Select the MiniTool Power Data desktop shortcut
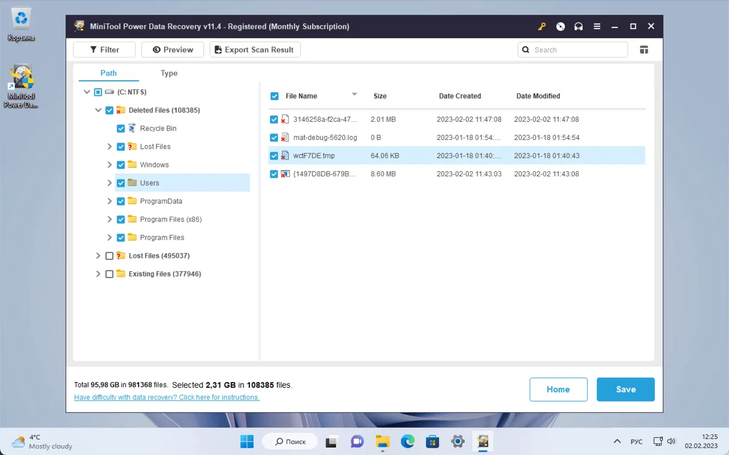Screen dimensions: 729x455 tap(21, 86)
